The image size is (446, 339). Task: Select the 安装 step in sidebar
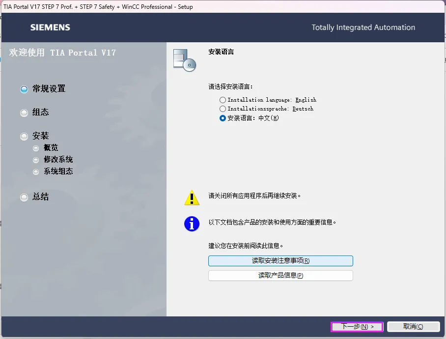tap(35, 136)
